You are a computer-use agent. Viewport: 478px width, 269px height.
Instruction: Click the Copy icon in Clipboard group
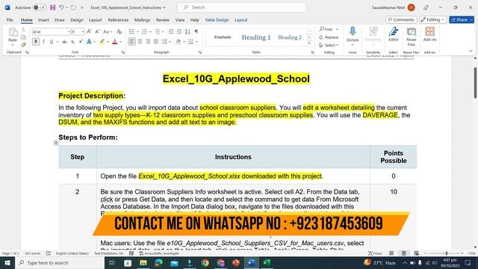tap(23, 37)
